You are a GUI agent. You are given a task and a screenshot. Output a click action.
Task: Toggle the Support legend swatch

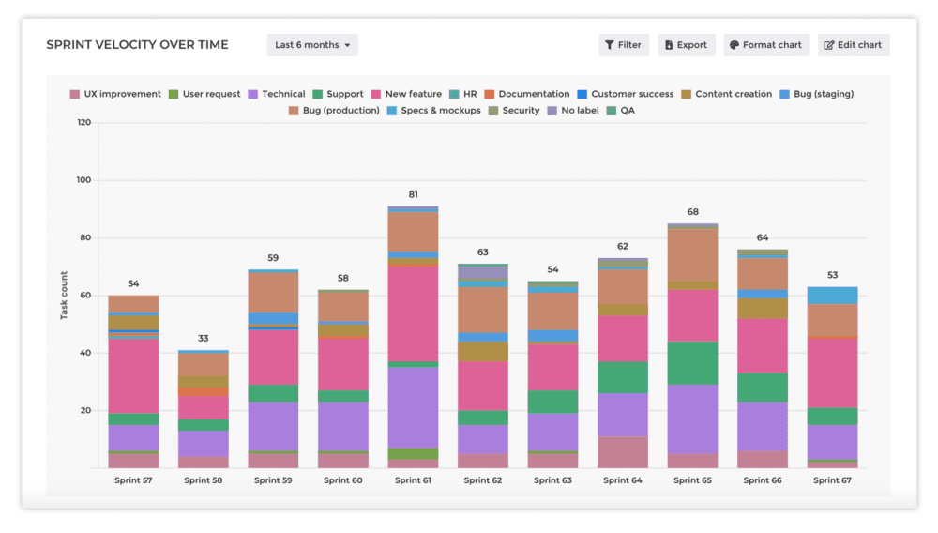click(x=318, y=94)
